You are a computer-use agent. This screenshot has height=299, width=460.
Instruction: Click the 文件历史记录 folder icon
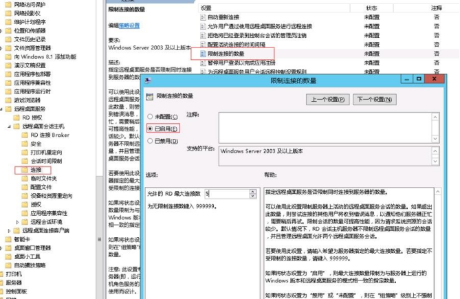(8, 39)
